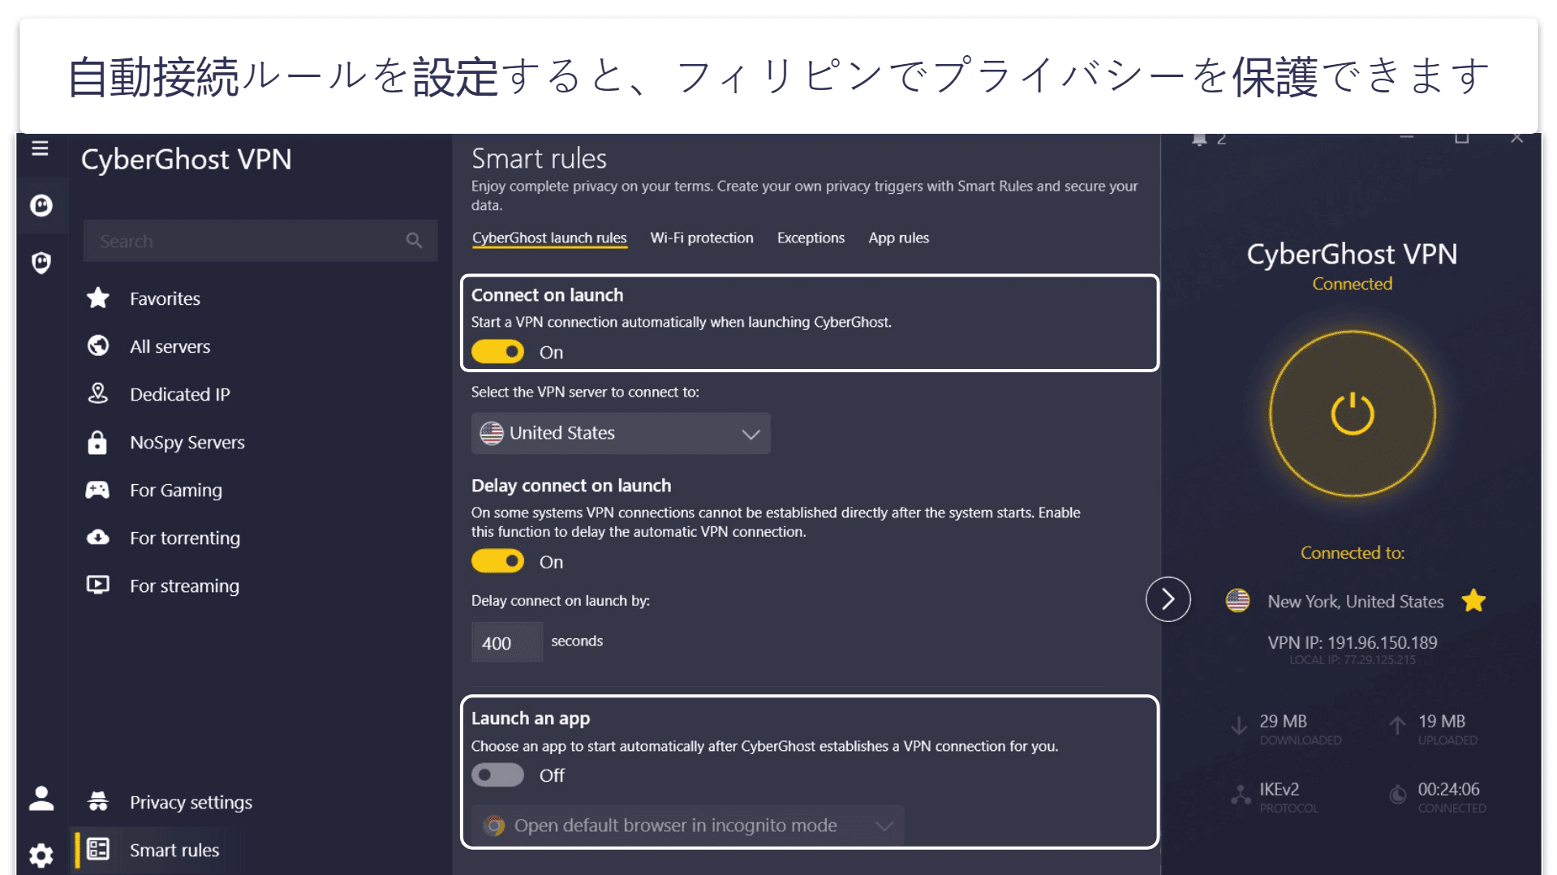Click the For streaming screen icon
1557x875 pixels.
[x=98, y=585]
